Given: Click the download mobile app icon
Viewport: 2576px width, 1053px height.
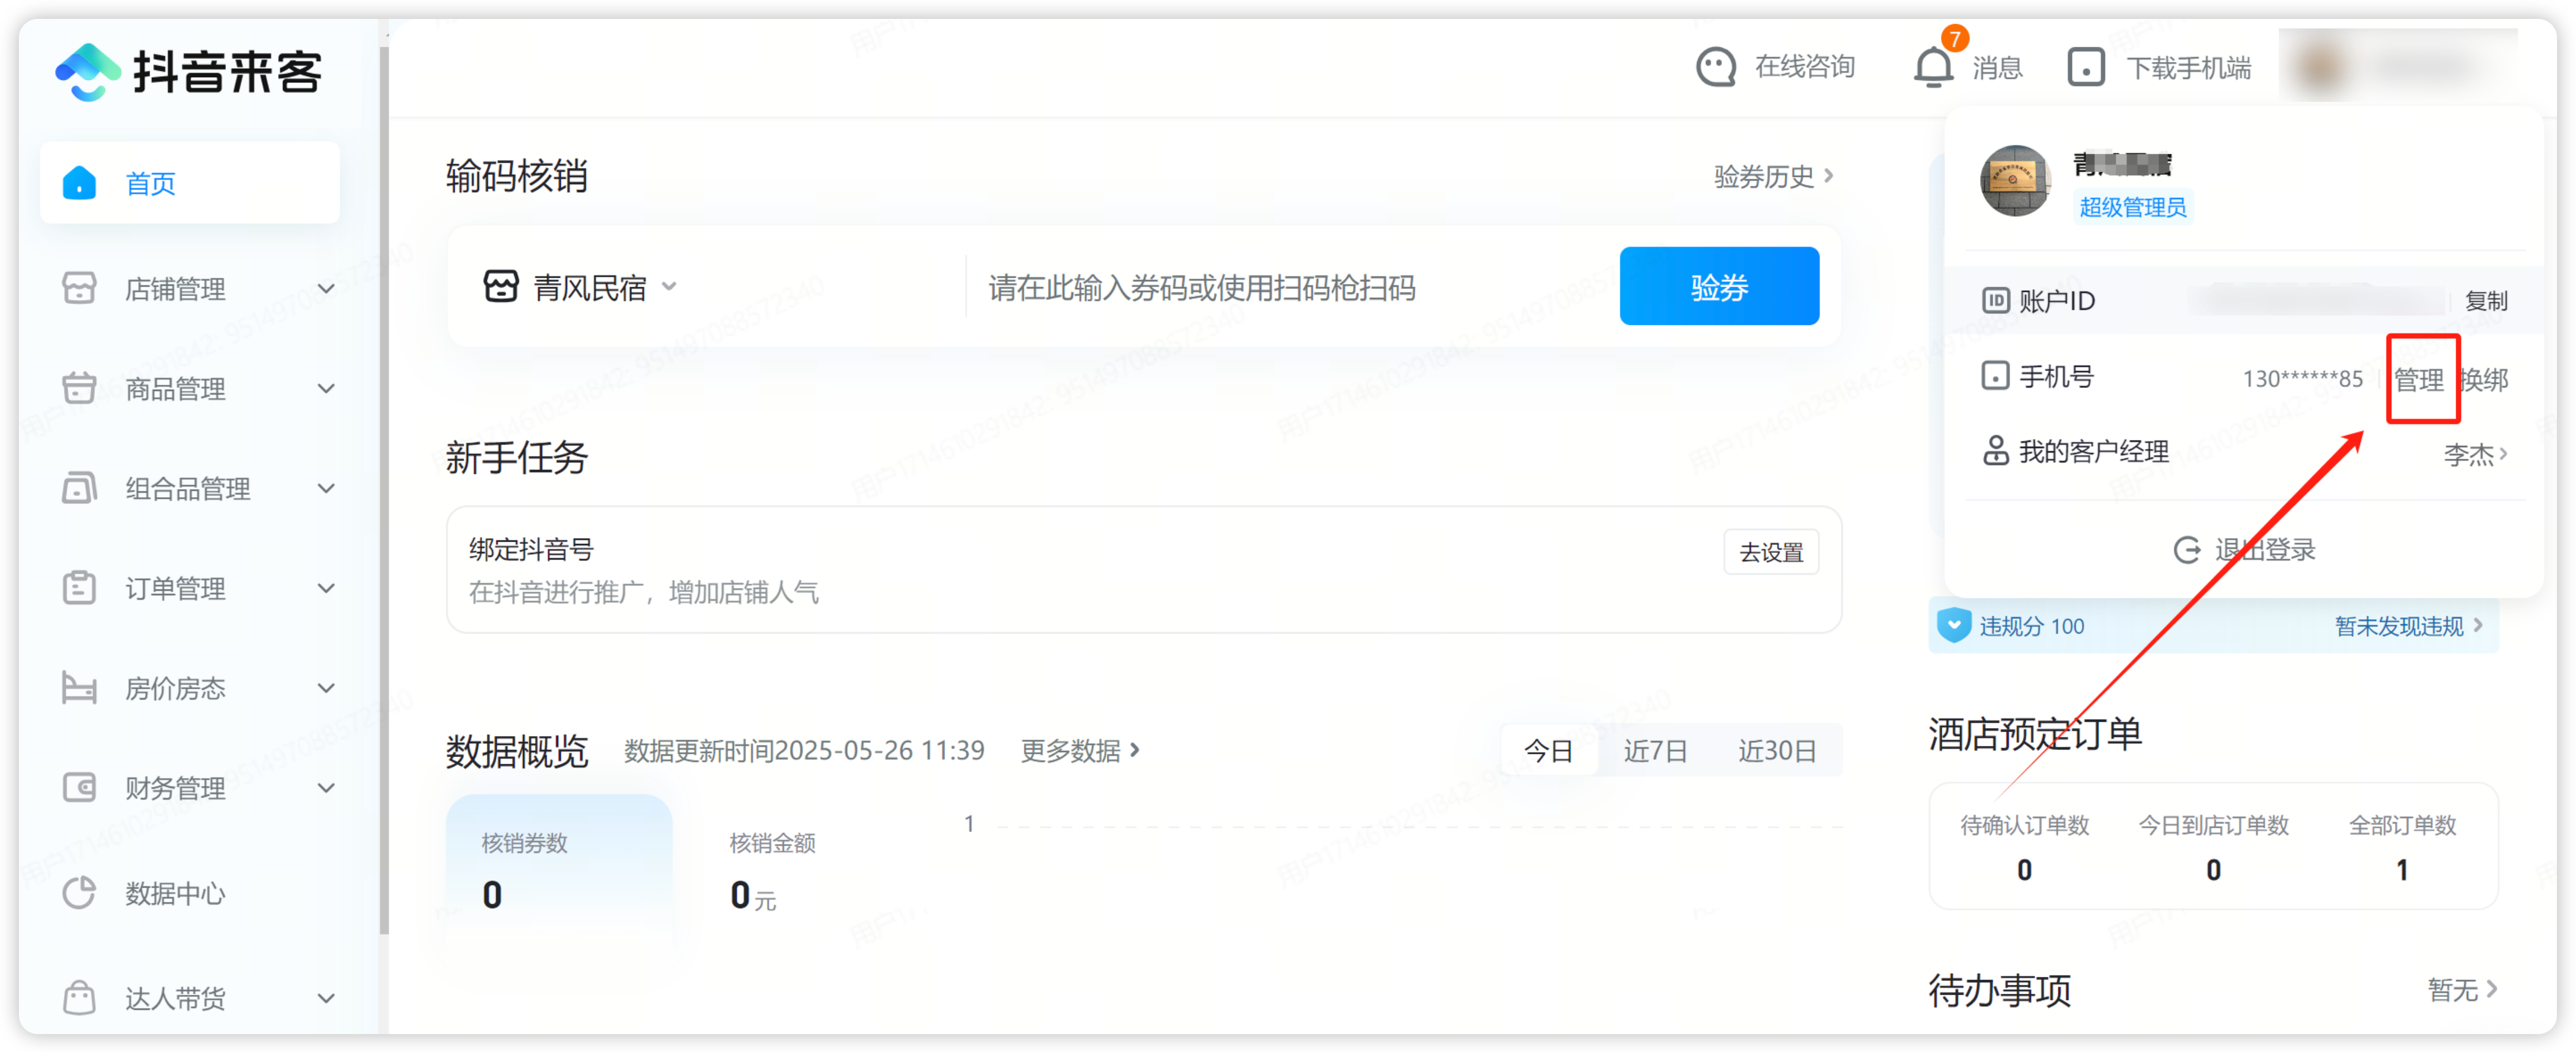Looking at the screenshot, I should (x=2086, y=67).
